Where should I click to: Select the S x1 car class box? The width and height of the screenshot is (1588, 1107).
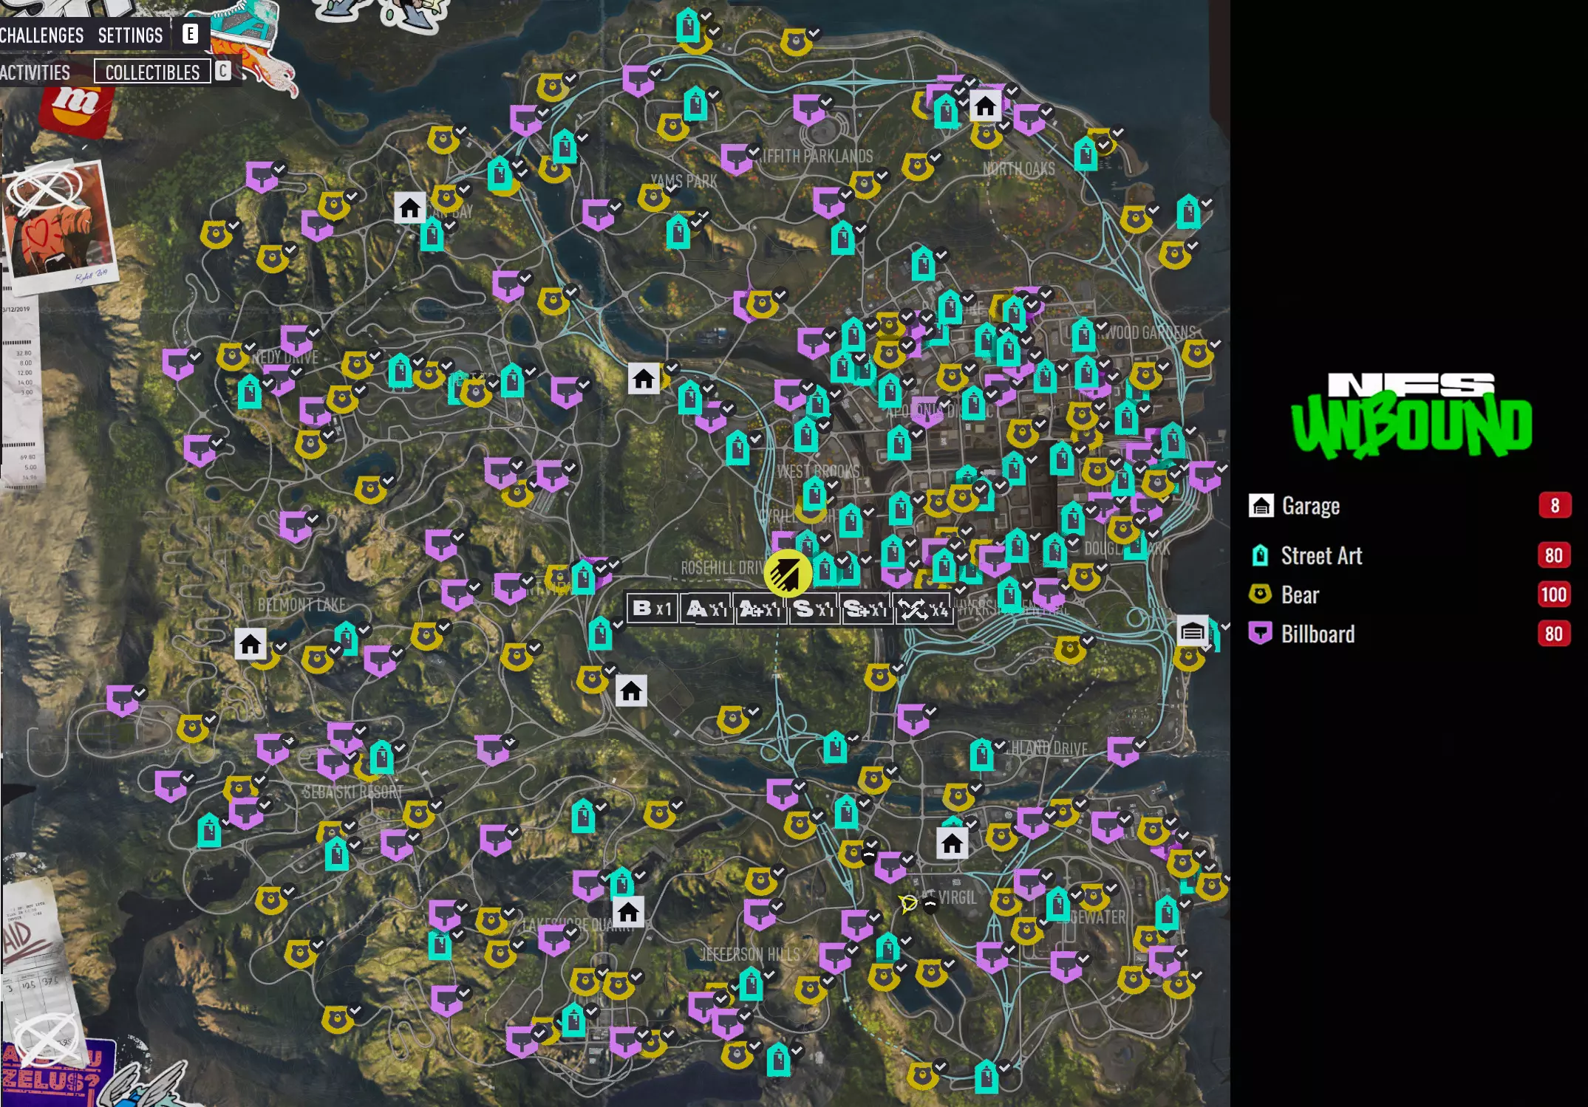[813, 609]
